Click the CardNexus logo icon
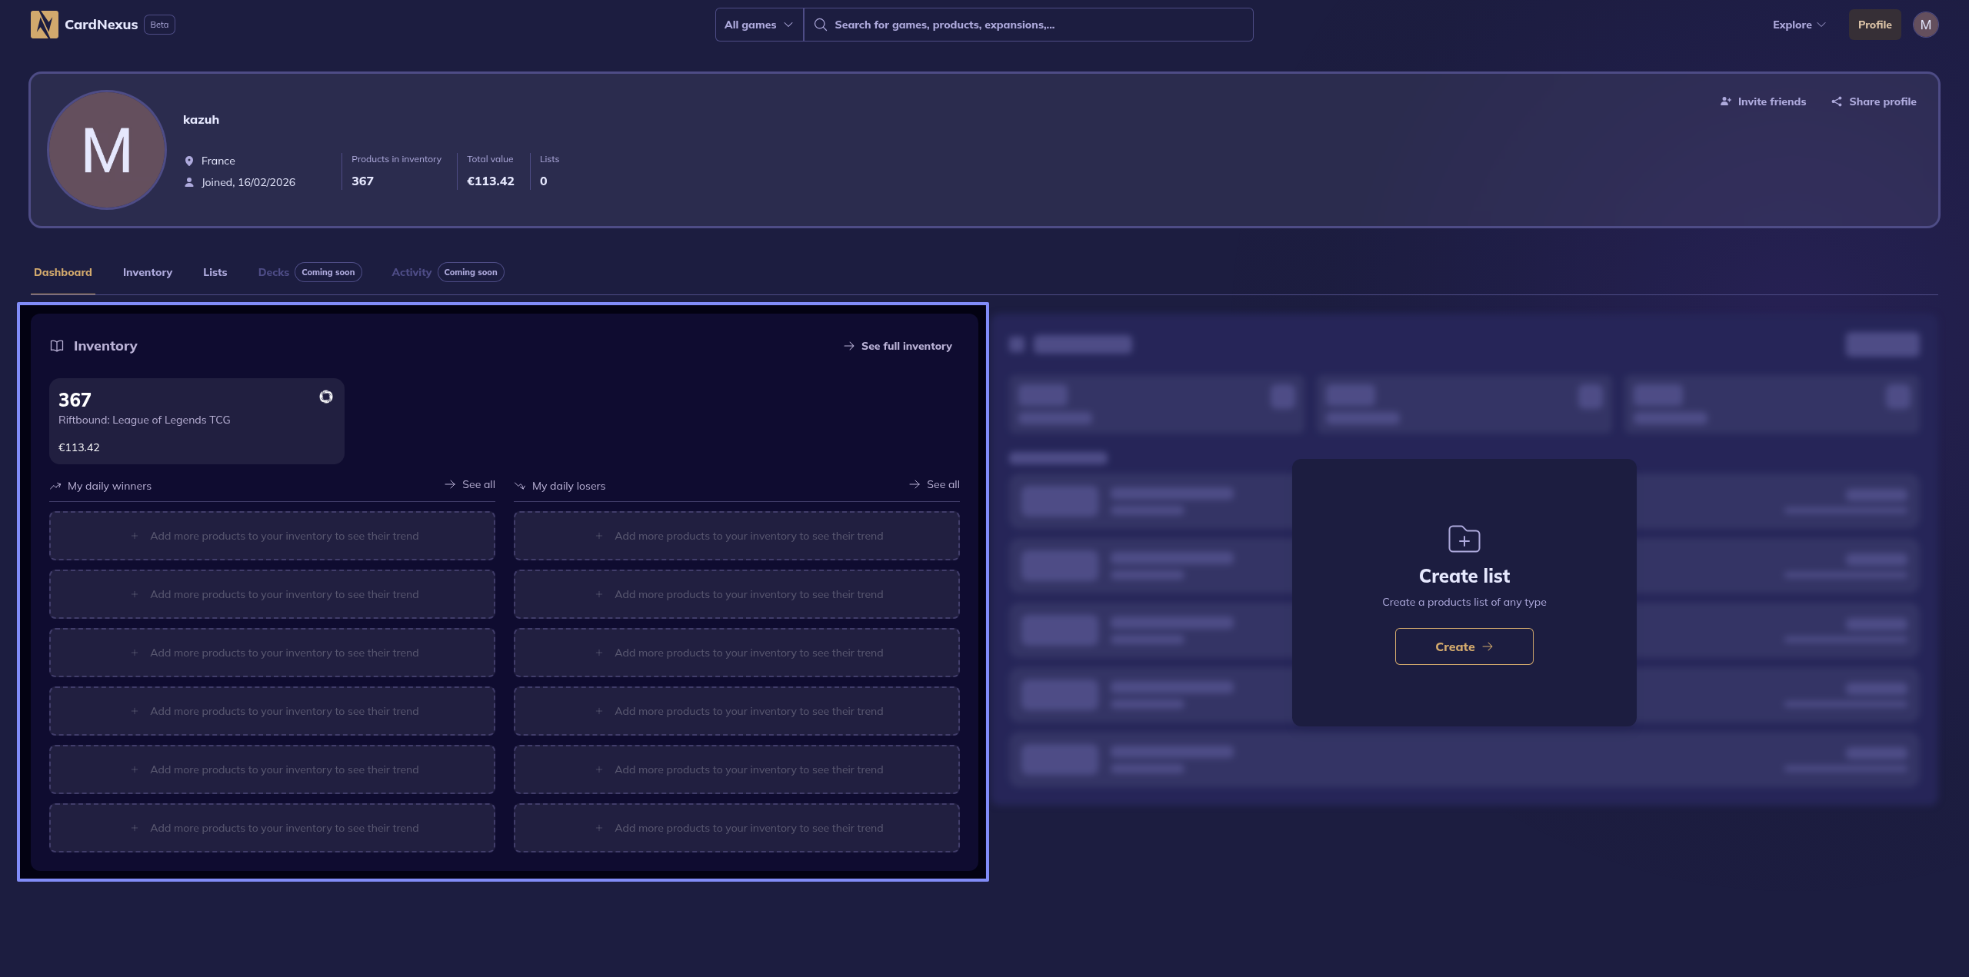Screen dimensions: 1969x977 (44, 25)
